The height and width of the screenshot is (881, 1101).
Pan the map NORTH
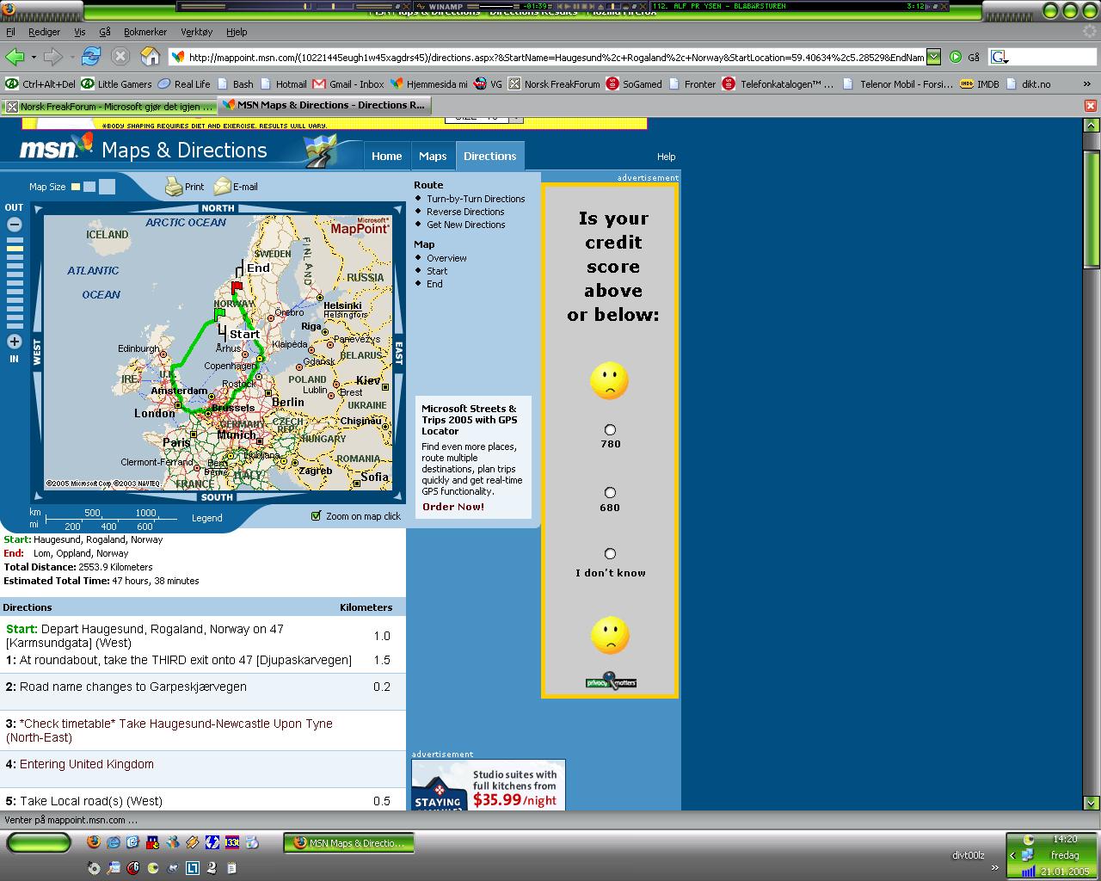point(218,208)
